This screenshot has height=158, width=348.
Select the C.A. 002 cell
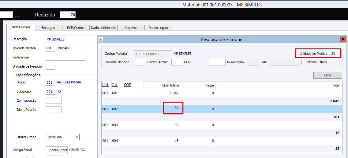[115, 109]
